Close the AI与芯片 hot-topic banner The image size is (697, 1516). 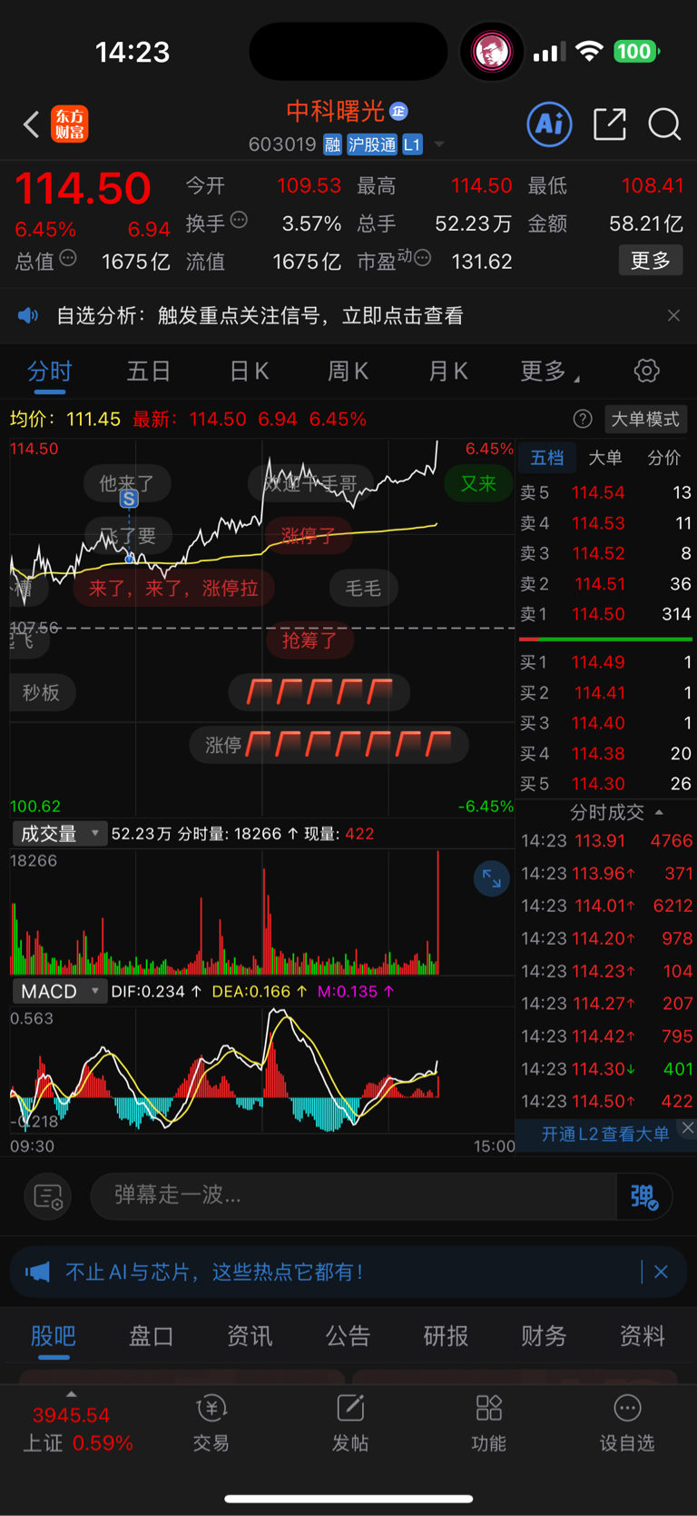click(661, 1272)
